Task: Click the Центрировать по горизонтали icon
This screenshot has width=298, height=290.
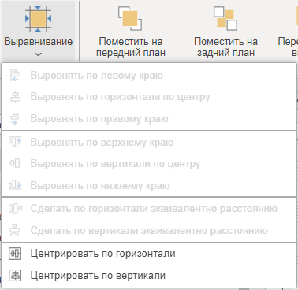Action: click(15, 254)
